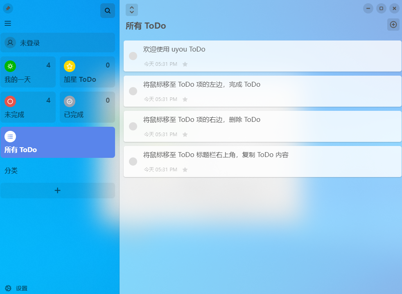Viewport: 402px width, 294px height.
Task: Toggle the hamburger menu icon
Action: pyautogui.click(x=8, y=23)
